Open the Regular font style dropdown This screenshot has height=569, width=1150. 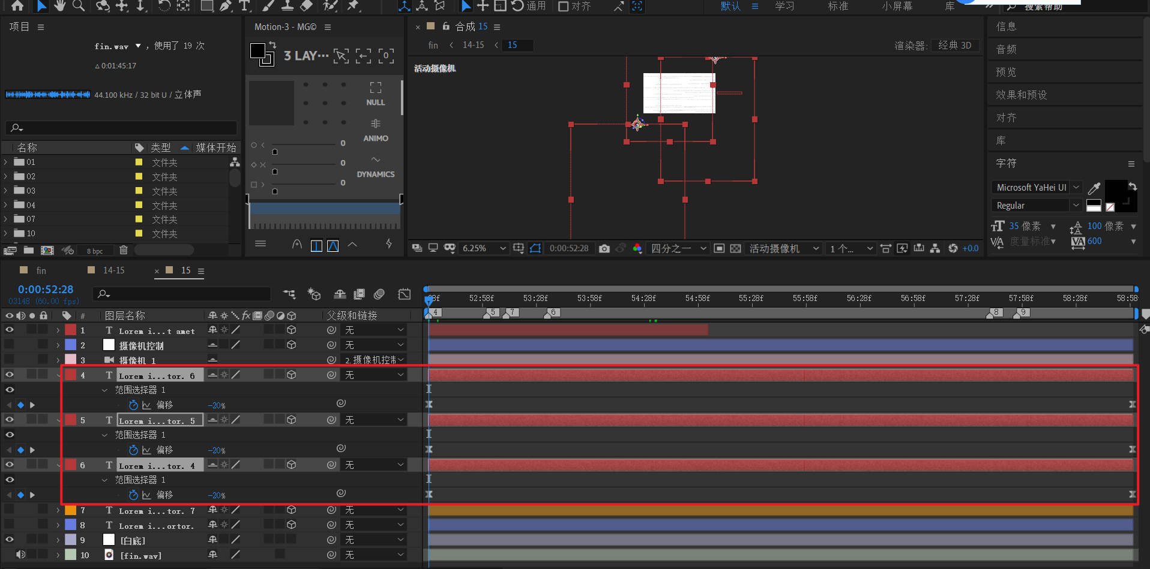(x=1037, y=206)
